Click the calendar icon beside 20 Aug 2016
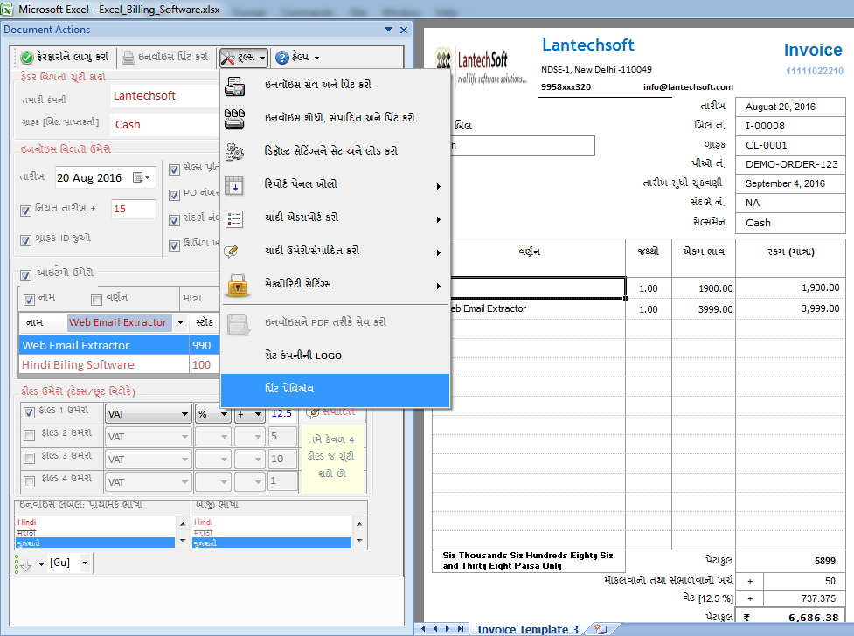 pos(138,177)
